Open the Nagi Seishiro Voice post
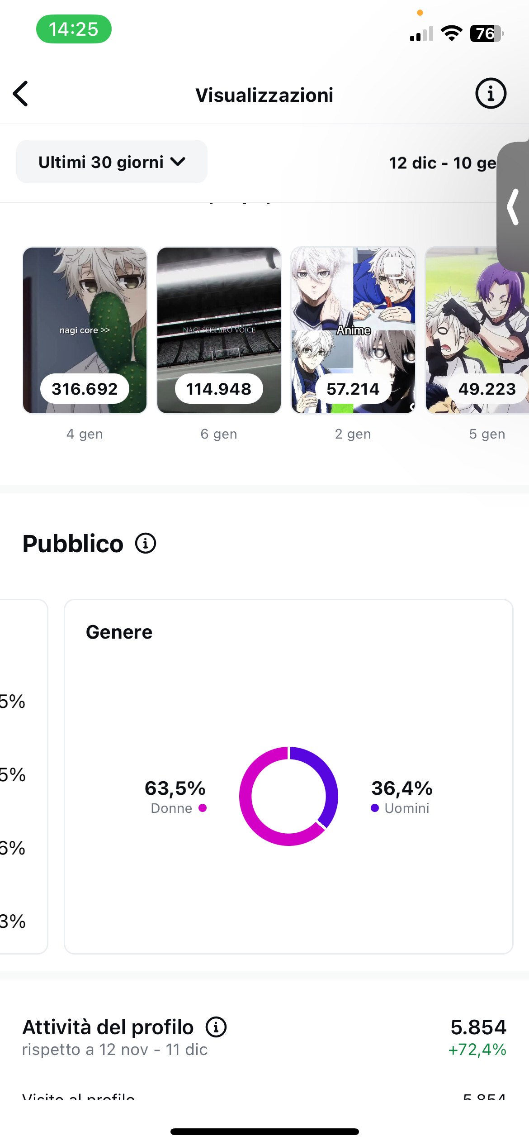The width and height of the screenshot is (529, 1146). pos(219,330)
